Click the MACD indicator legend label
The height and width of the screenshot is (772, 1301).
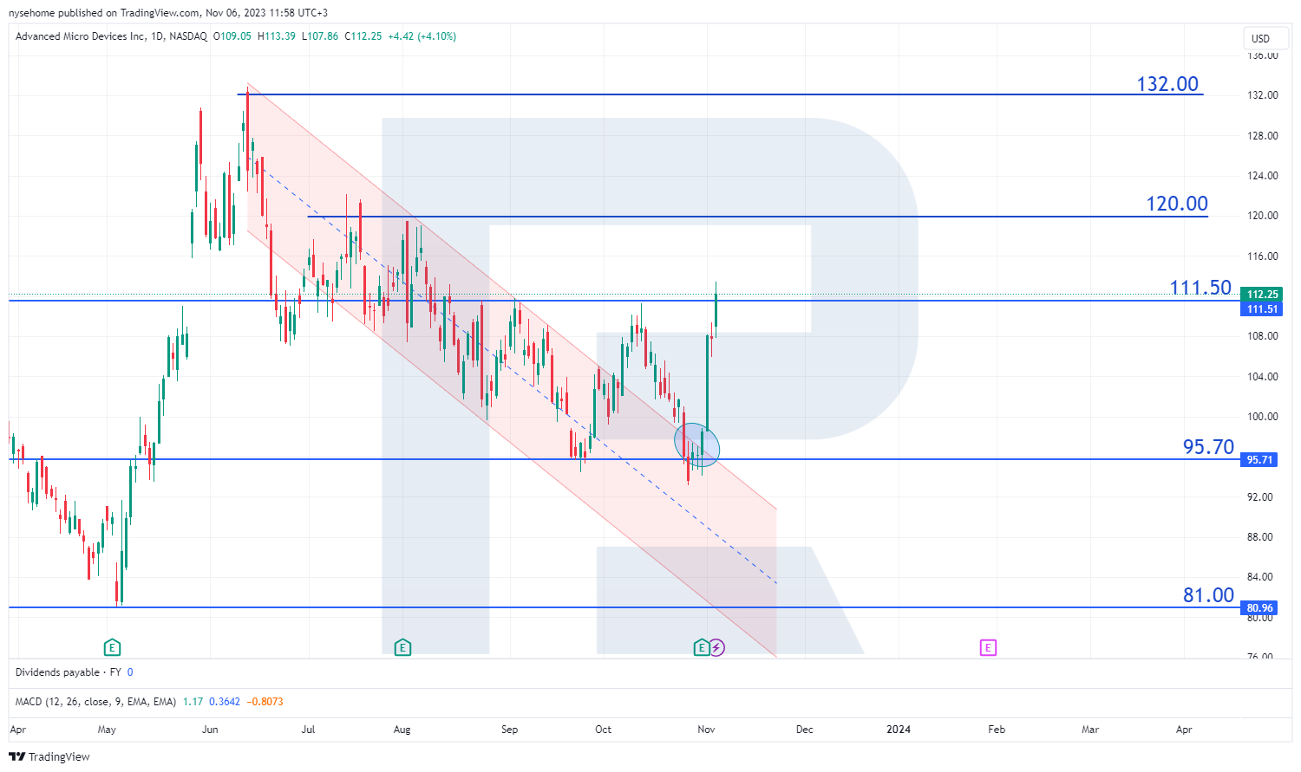coord(95,702)
